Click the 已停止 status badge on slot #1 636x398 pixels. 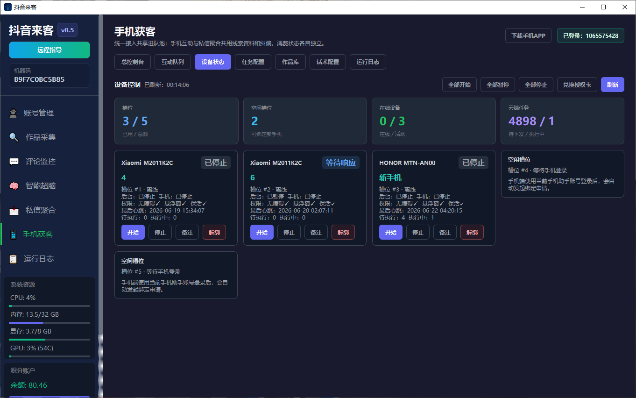pyautogui.click(x=216, y=163)
